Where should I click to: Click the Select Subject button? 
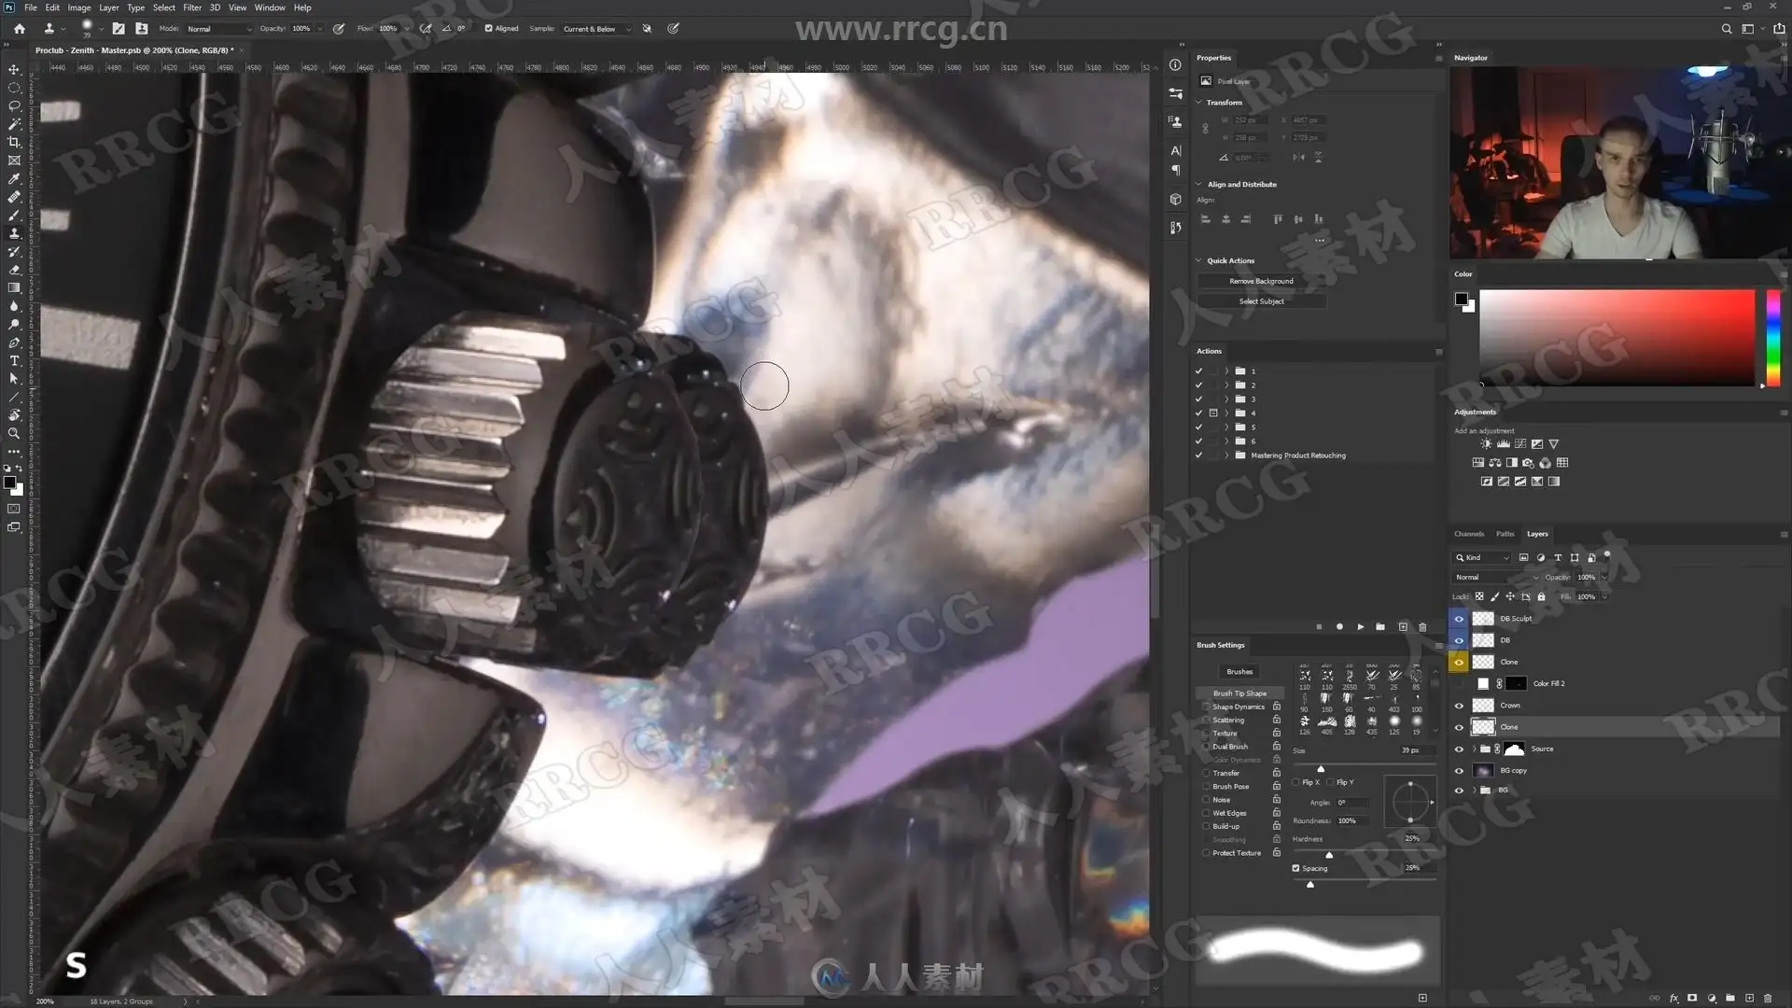pyautogui.click(x=1261, y=301)
